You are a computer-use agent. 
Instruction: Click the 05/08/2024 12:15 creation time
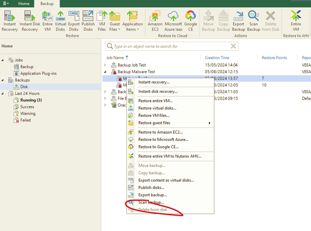221,72
